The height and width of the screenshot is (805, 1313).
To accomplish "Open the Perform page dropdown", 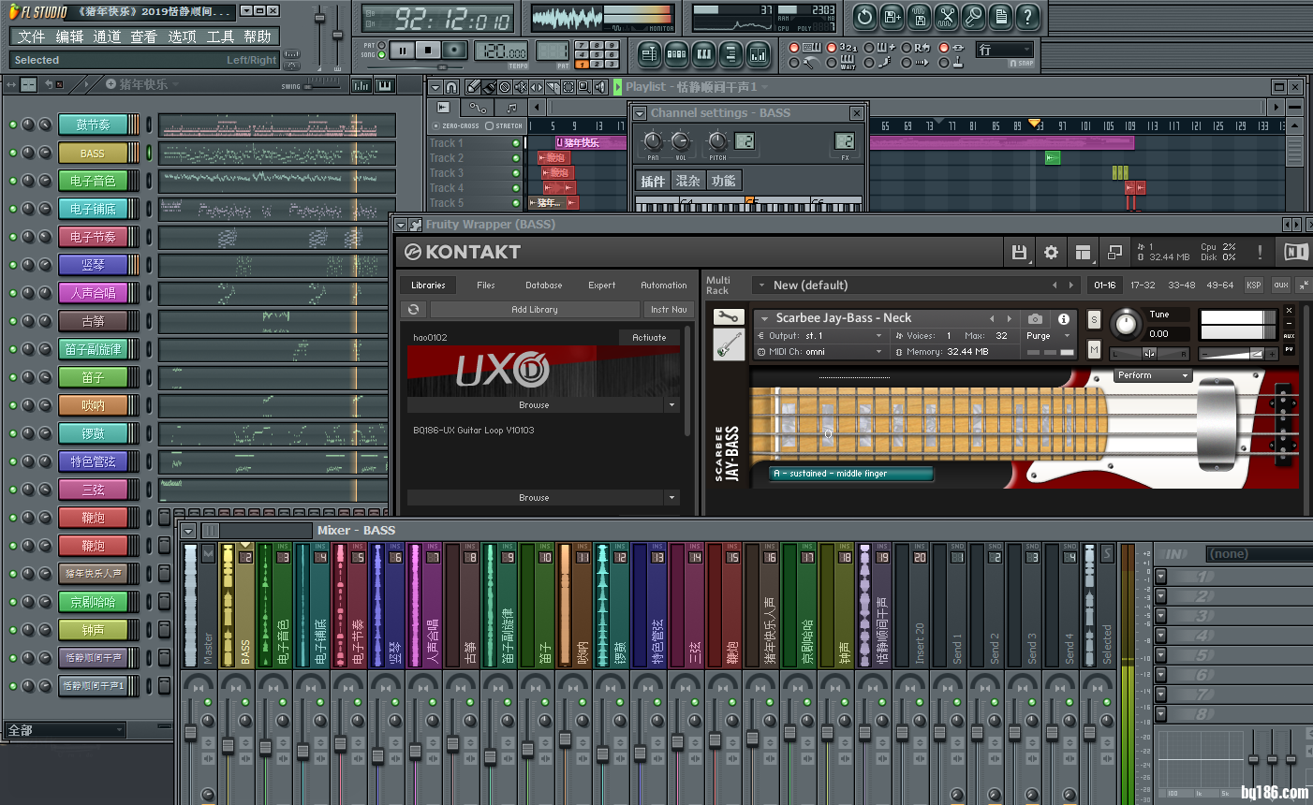I will coord(1153,375).
